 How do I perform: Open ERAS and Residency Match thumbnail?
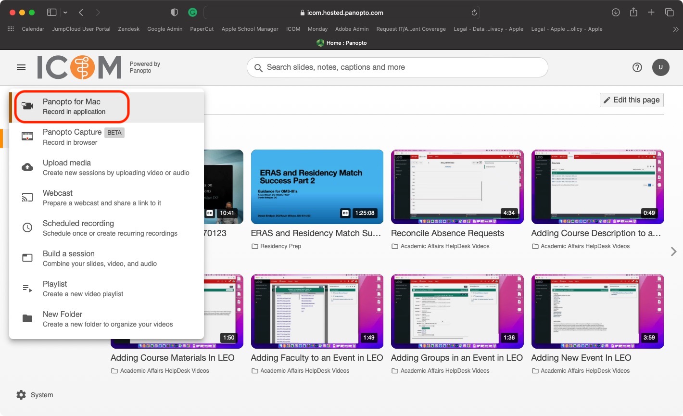pos(317,187)
